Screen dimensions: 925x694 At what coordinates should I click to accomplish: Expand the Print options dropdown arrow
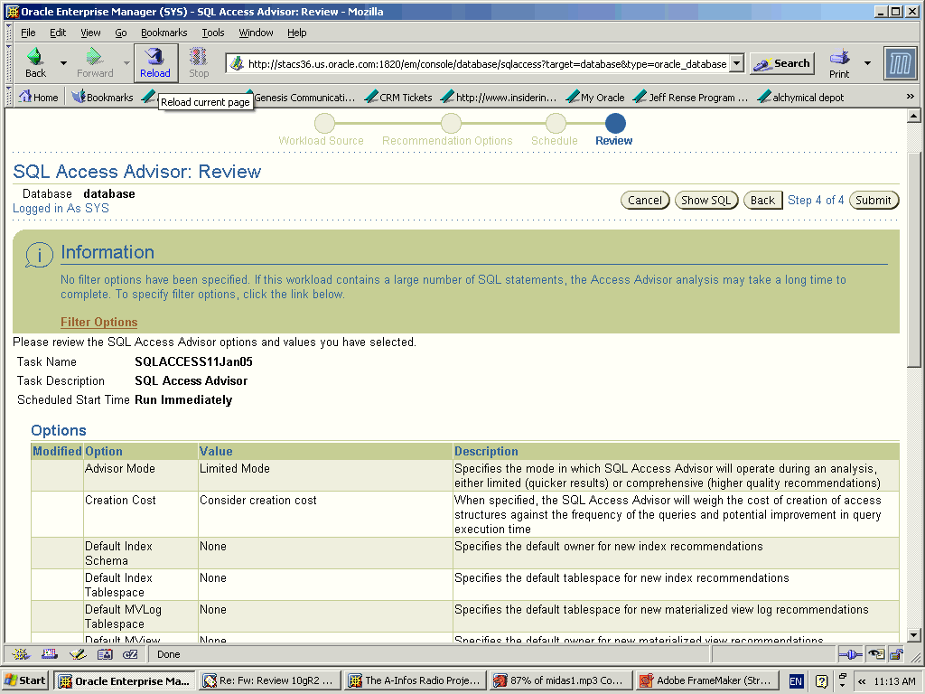(867, 63)
